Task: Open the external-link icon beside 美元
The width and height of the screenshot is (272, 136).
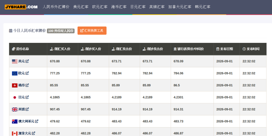Action: click(x=27, y=61)
